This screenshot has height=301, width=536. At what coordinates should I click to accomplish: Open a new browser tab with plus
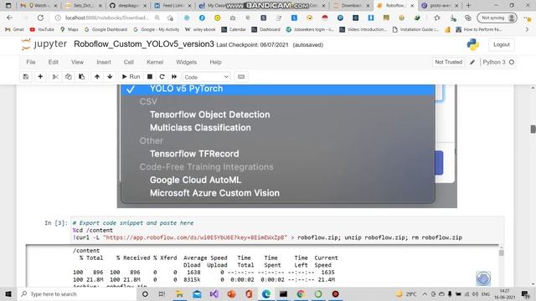tap(468, 6)
